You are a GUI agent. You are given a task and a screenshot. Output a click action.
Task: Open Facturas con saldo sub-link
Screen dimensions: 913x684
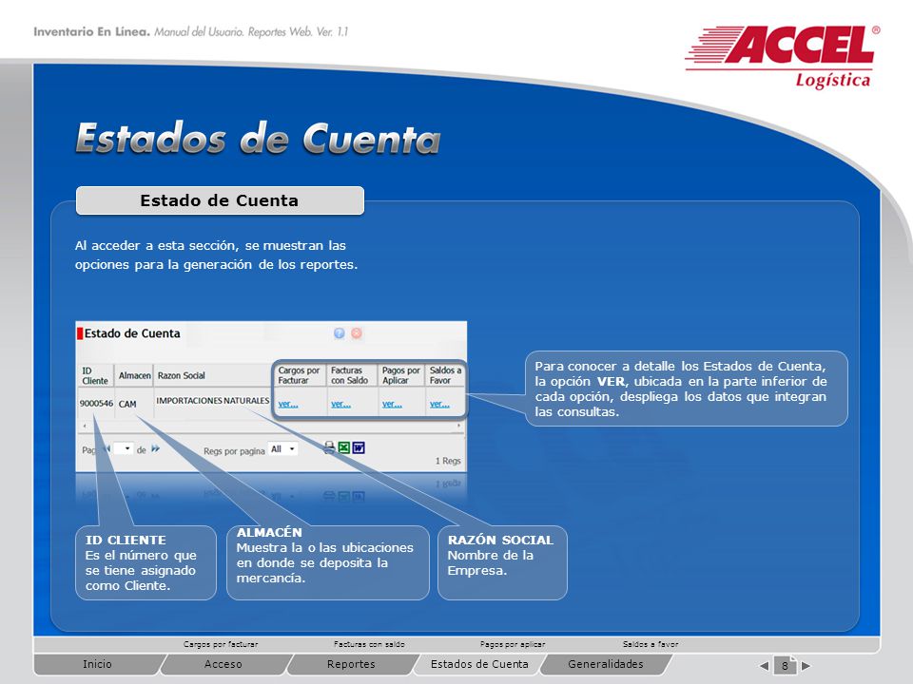[369, 644]
